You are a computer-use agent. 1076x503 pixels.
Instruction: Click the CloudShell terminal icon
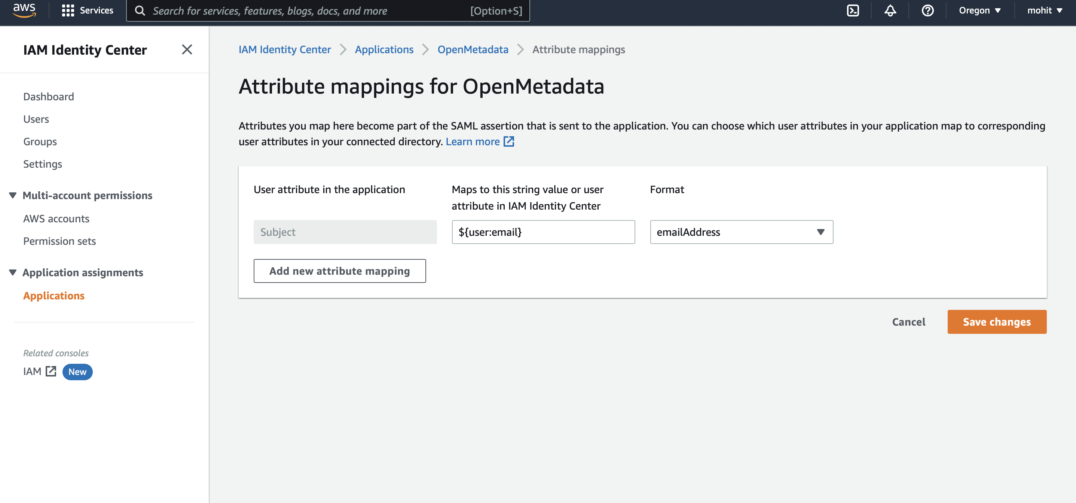854,10
